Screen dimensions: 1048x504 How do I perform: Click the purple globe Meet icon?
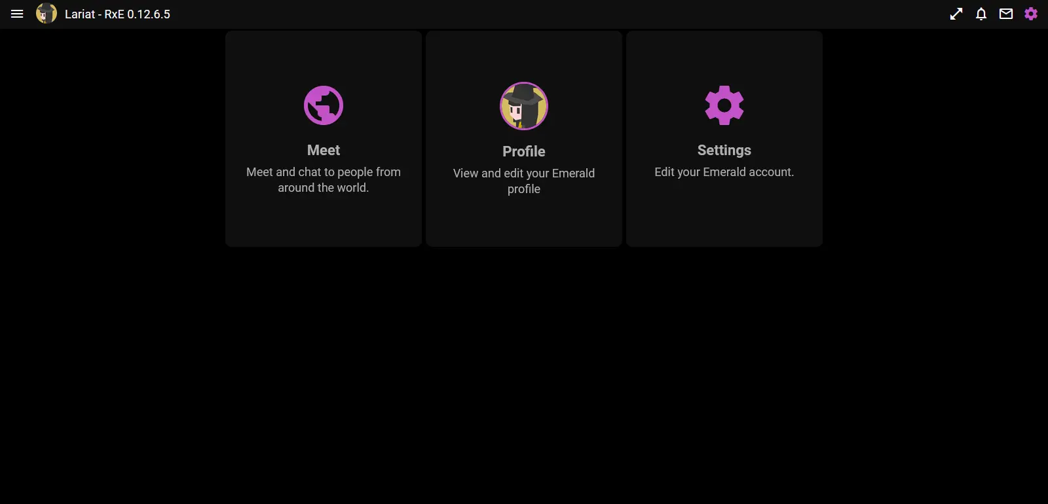click(324, 105)
